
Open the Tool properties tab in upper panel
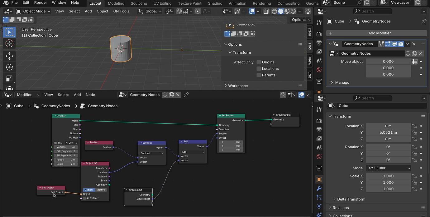(x=319, y=23)
